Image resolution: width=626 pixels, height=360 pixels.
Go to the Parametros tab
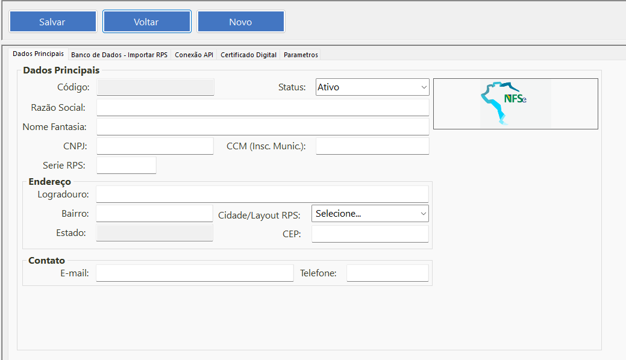coord(301,55)
